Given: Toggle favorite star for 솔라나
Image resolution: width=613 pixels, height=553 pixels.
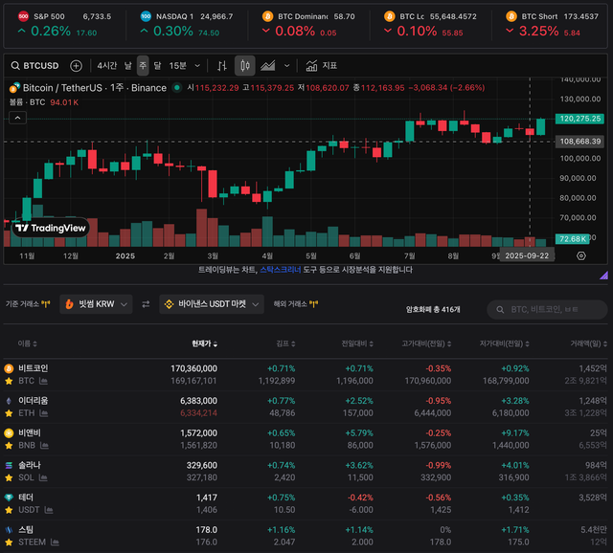Looking at the screenshot, I should tap(10, 476).
